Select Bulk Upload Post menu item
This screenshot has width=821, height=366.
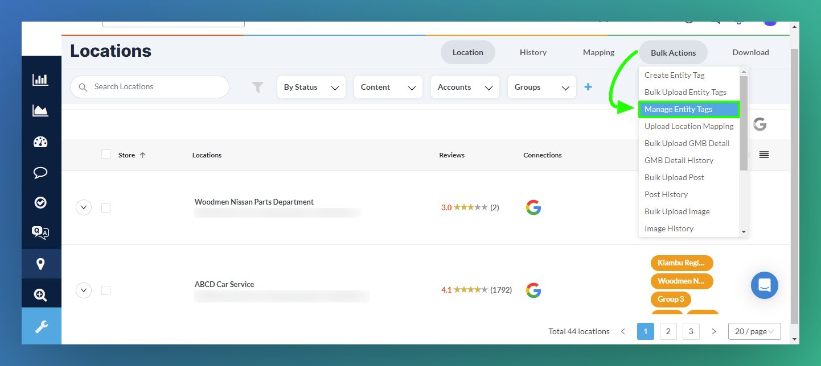689,177
